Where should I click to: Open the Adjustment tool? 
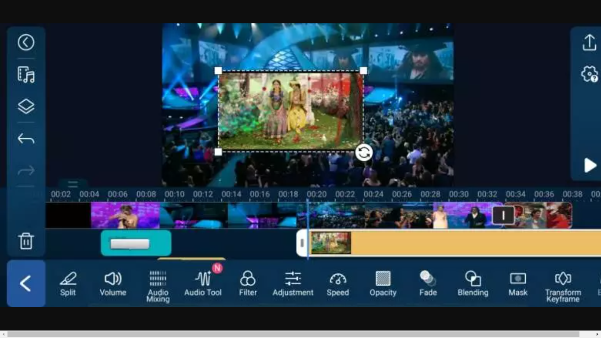pos(293,284)
